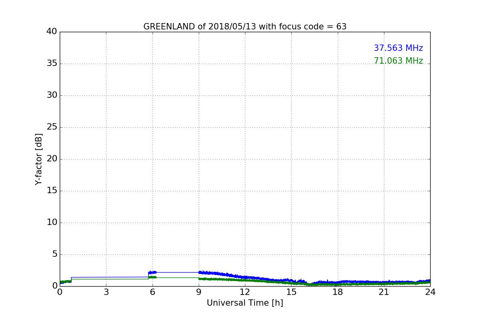Click x-axis tick label 24
Viewport: 478px width, 318px height.
pos(430,292)
